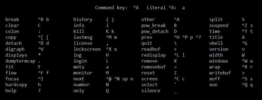Select the 'monitor' command entry
Image resolution: width=262 pixels, height=100 pixels.
83,73
